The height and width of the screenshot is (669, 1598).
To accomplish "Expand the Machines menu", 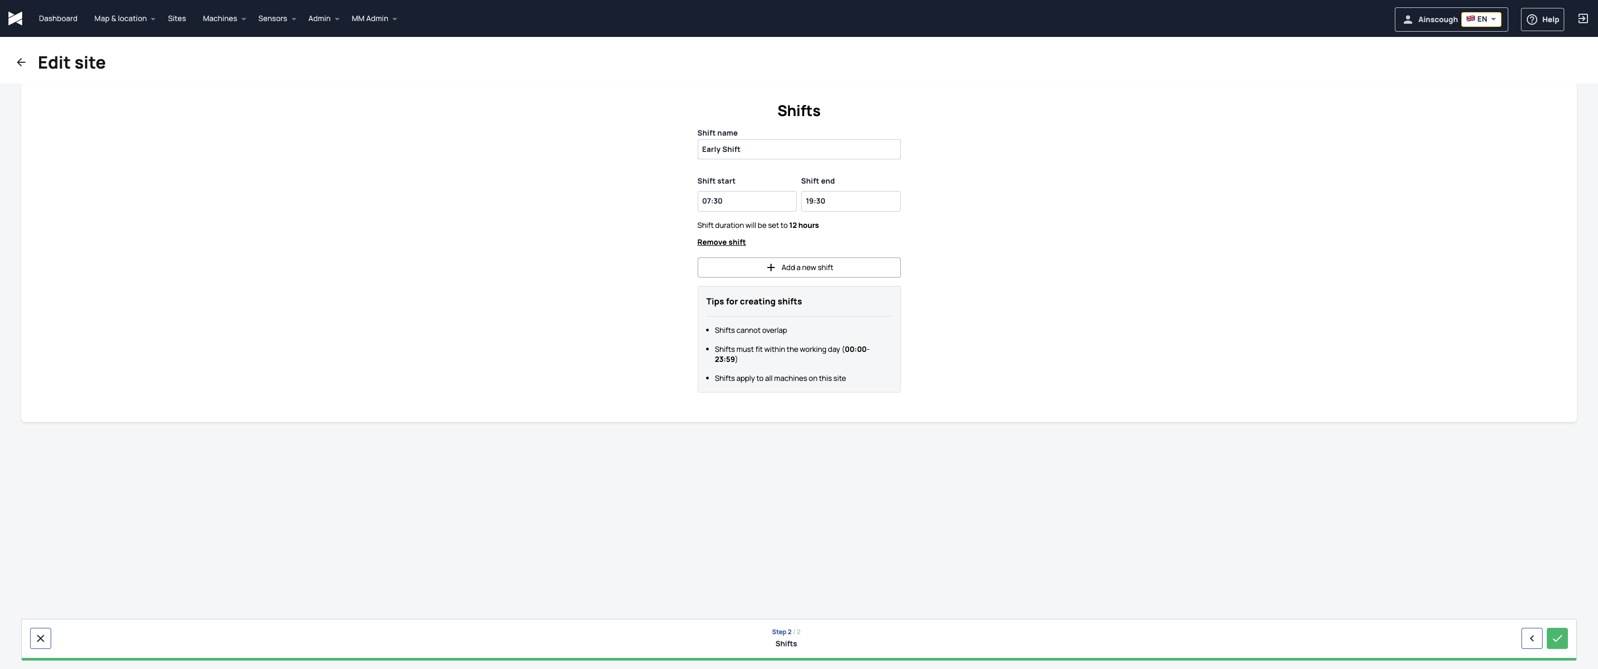I will [x=224, y=18].
